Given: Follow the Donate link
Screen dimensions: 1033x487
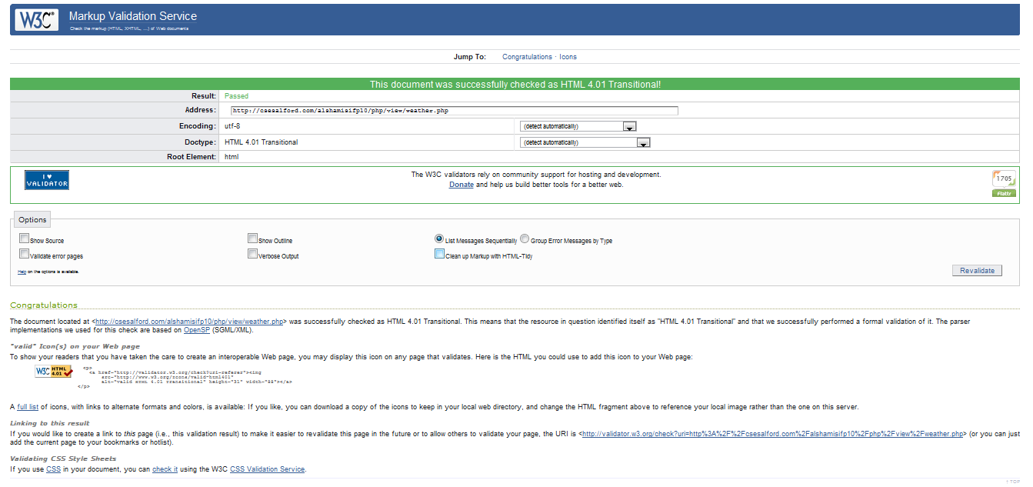Looking at the screenshot, I should [461, 185].
